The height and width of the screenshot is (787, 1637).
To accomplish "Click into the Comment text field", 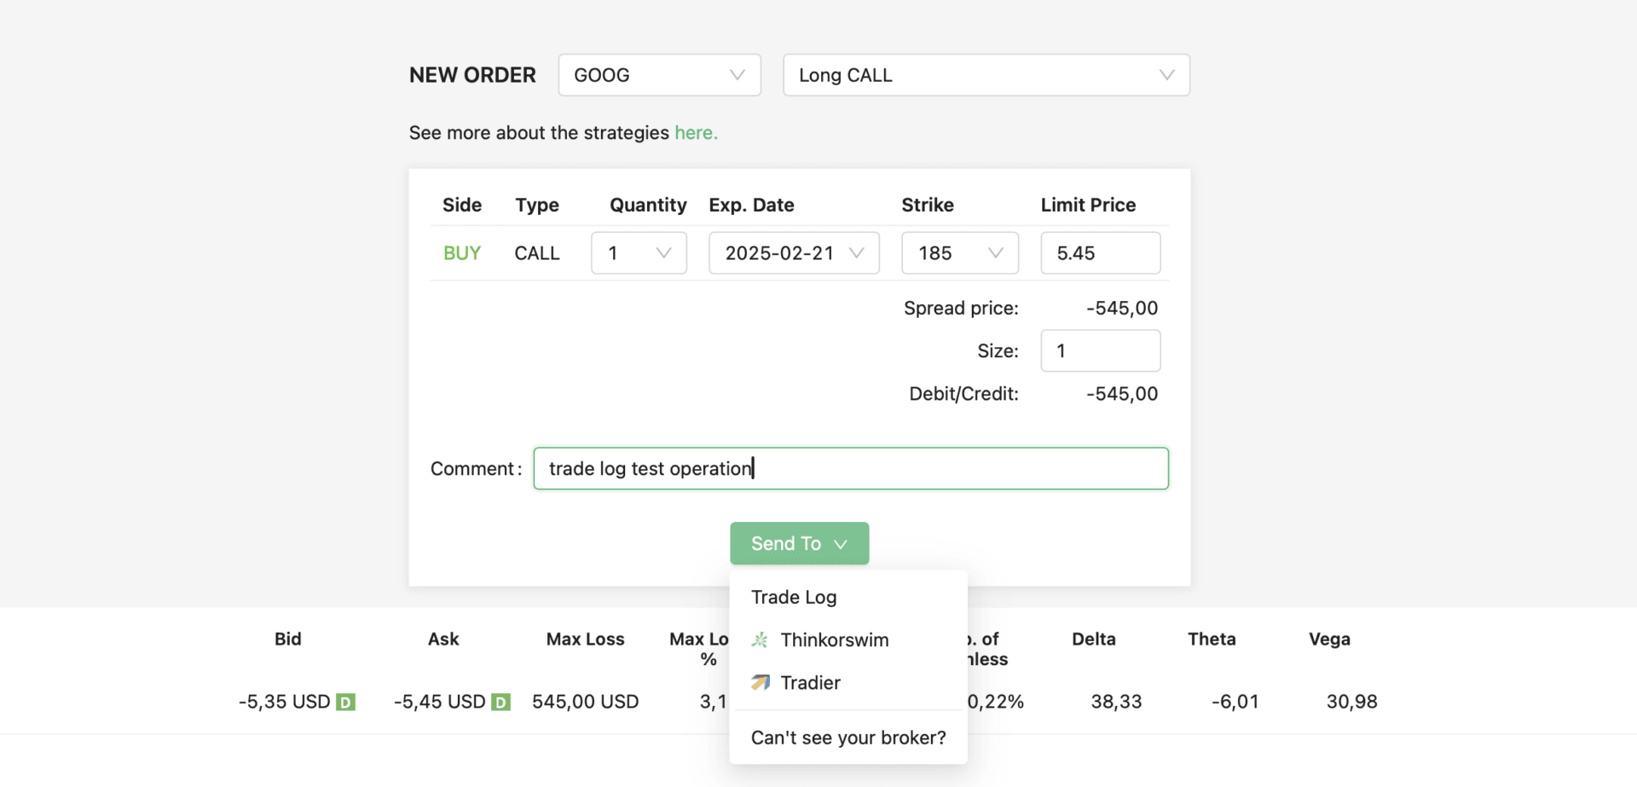I will [x=851, y=468].
